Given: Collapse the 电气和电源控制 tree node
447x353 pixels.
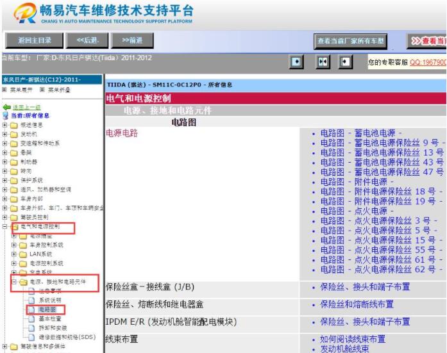Looking at the screenshot, I should [4, 227].
